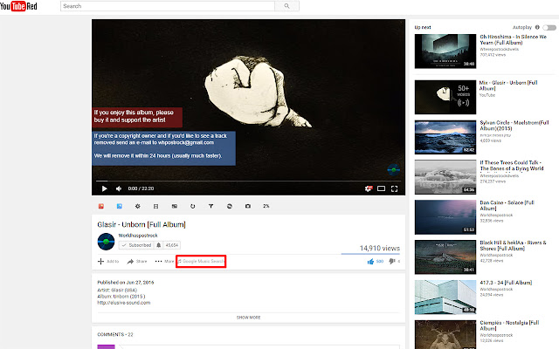Click the thumbs down dislike icon
The height and width of the screenshot is (349, 559).
point(391,261)
